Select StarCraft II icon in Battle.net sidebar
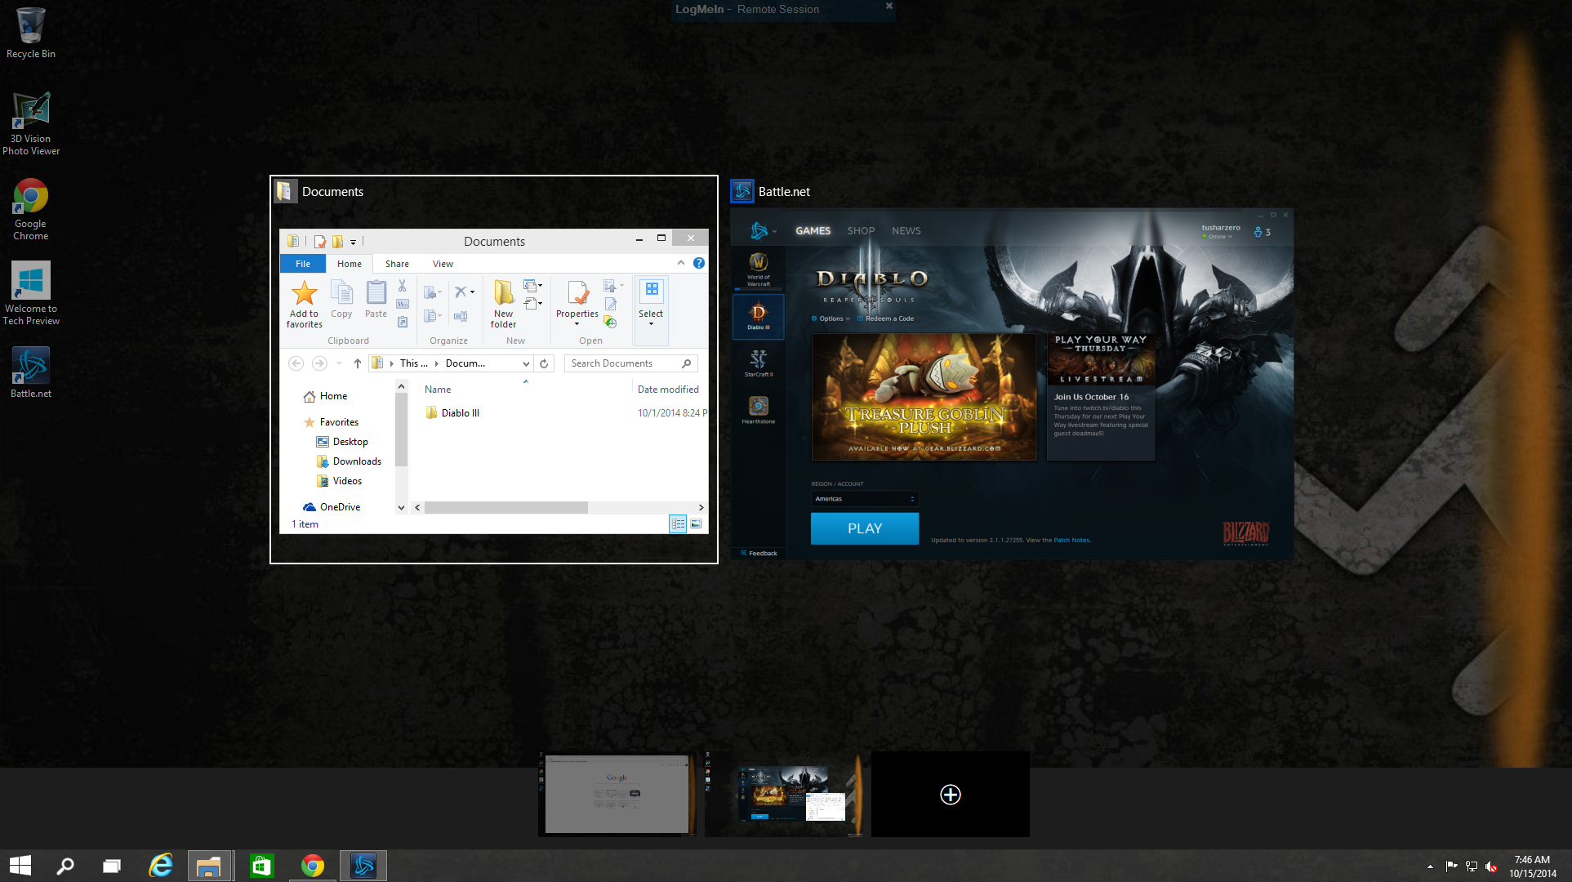1572x882 pixels. point(759,363)
